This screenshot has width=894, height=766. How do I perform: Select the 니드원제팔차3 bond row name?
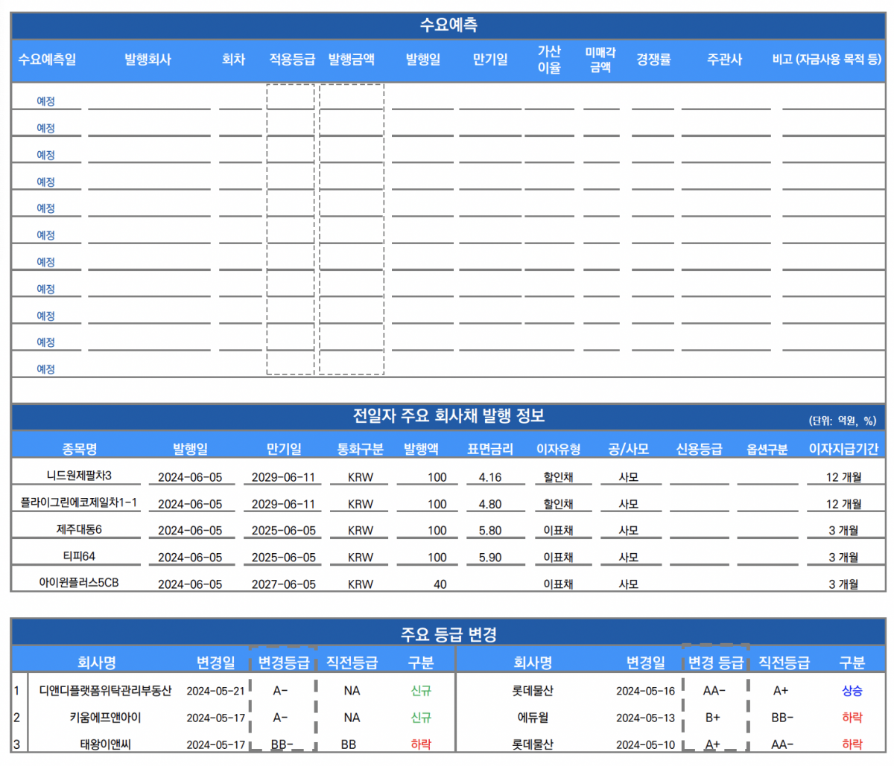[x=79, y=476]
